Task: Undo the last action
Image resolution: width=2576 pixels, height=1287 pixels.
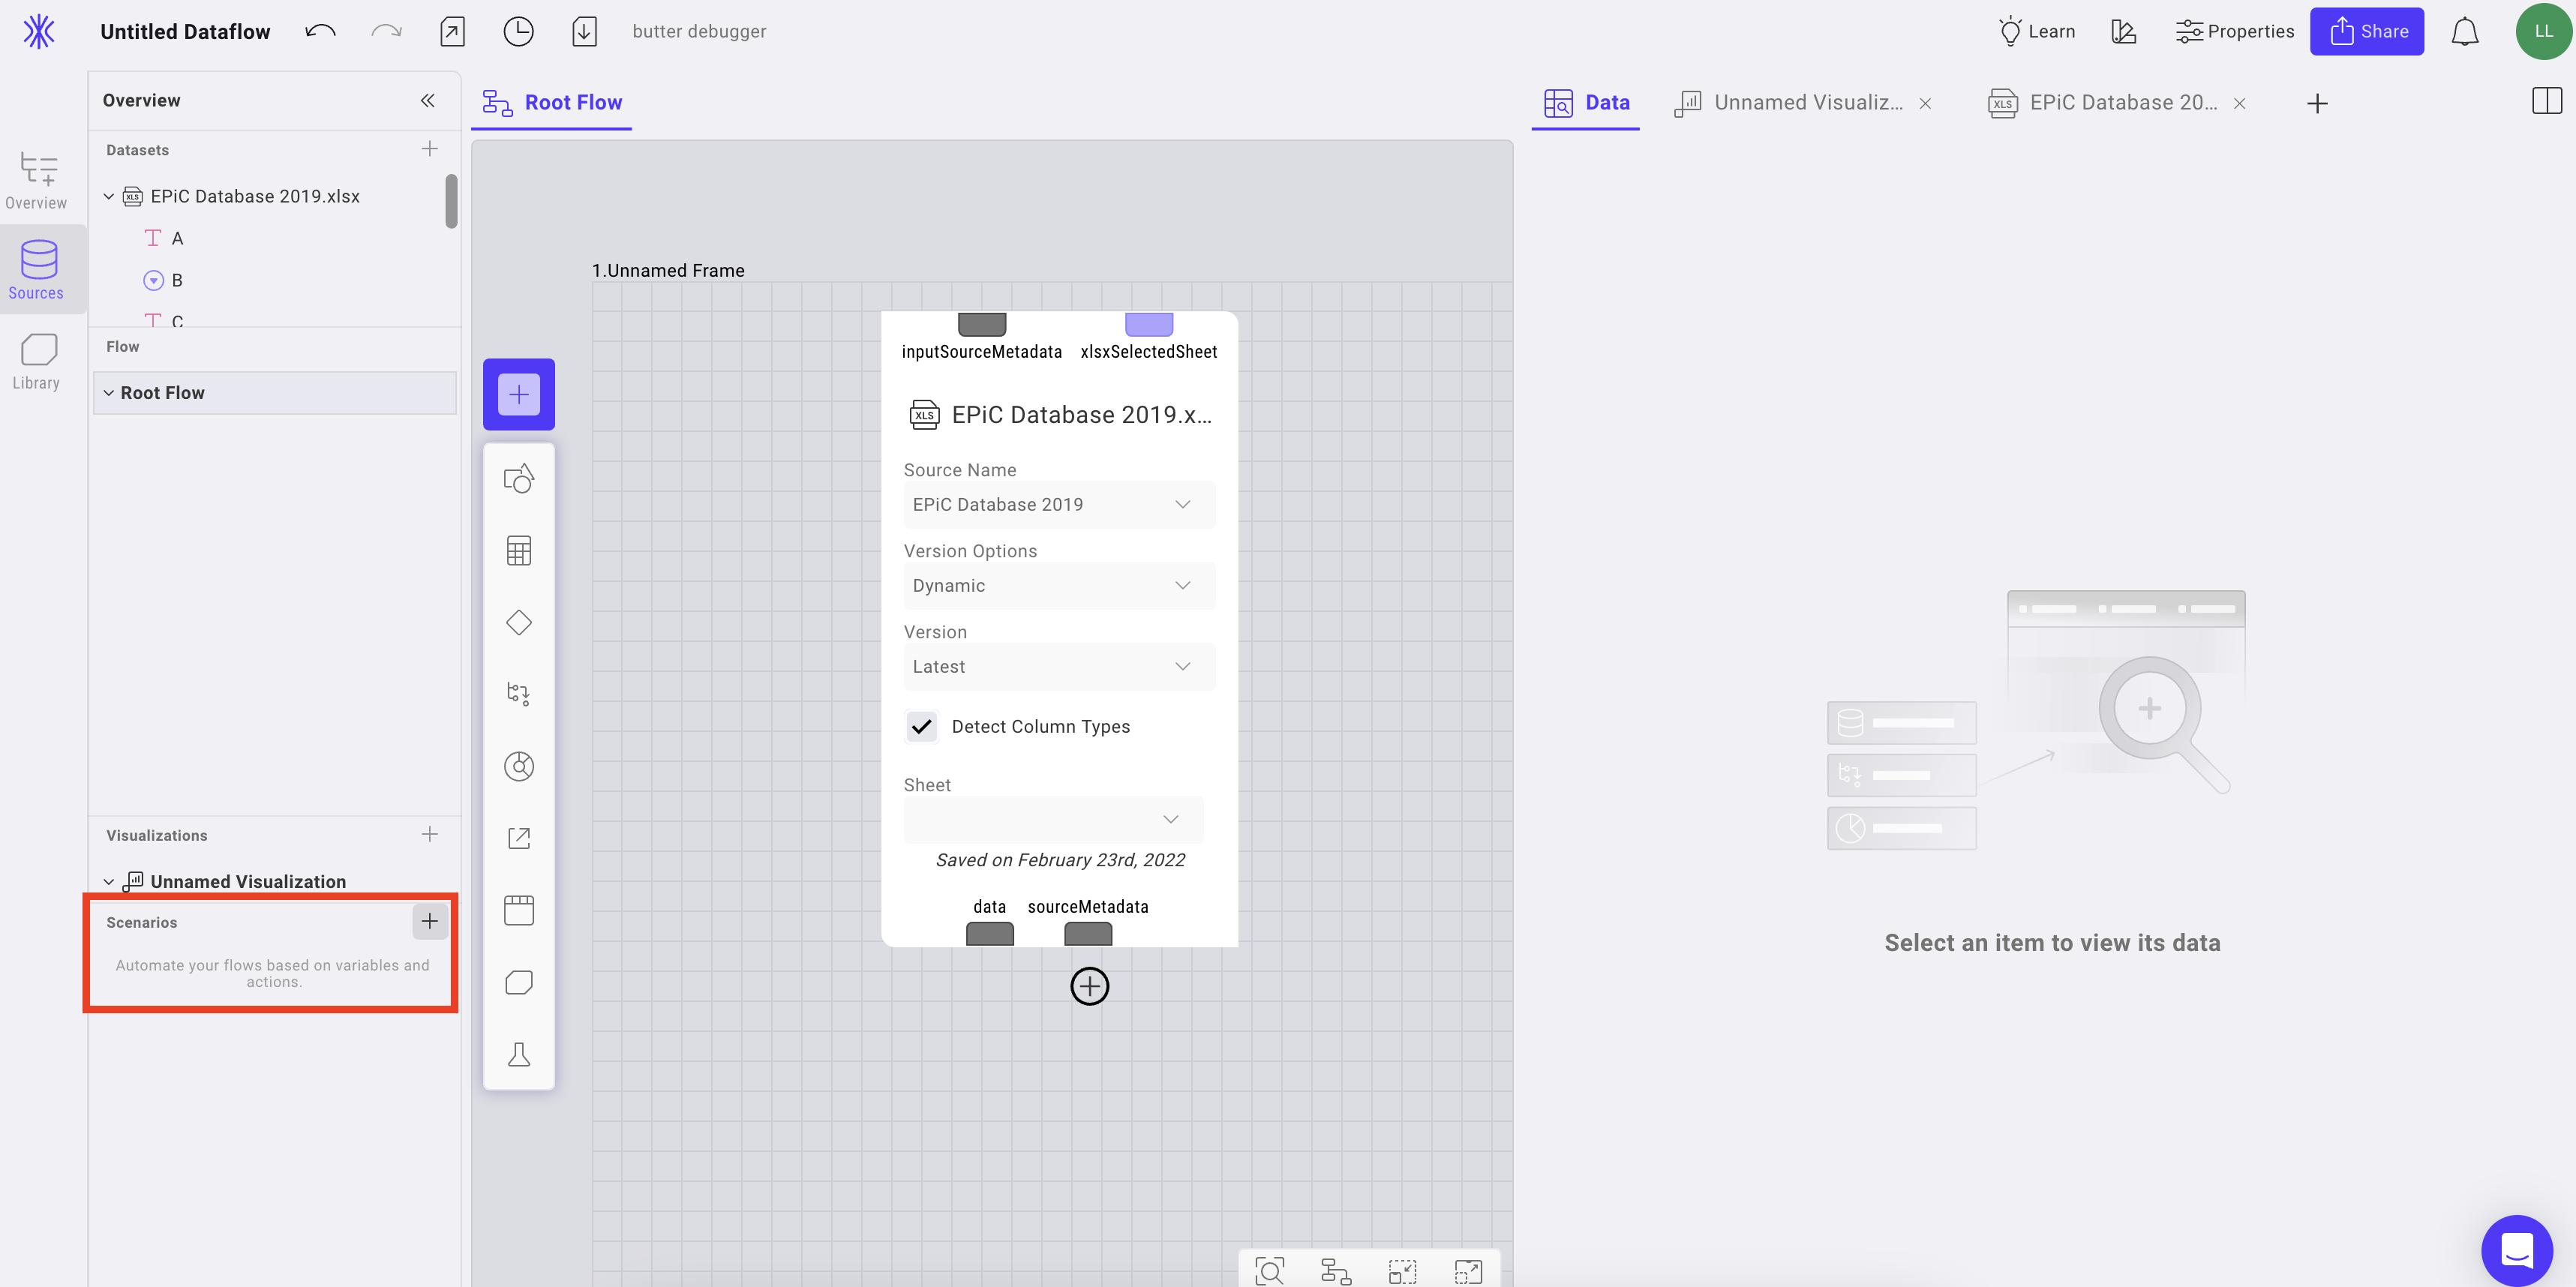Action: [320, 31]
